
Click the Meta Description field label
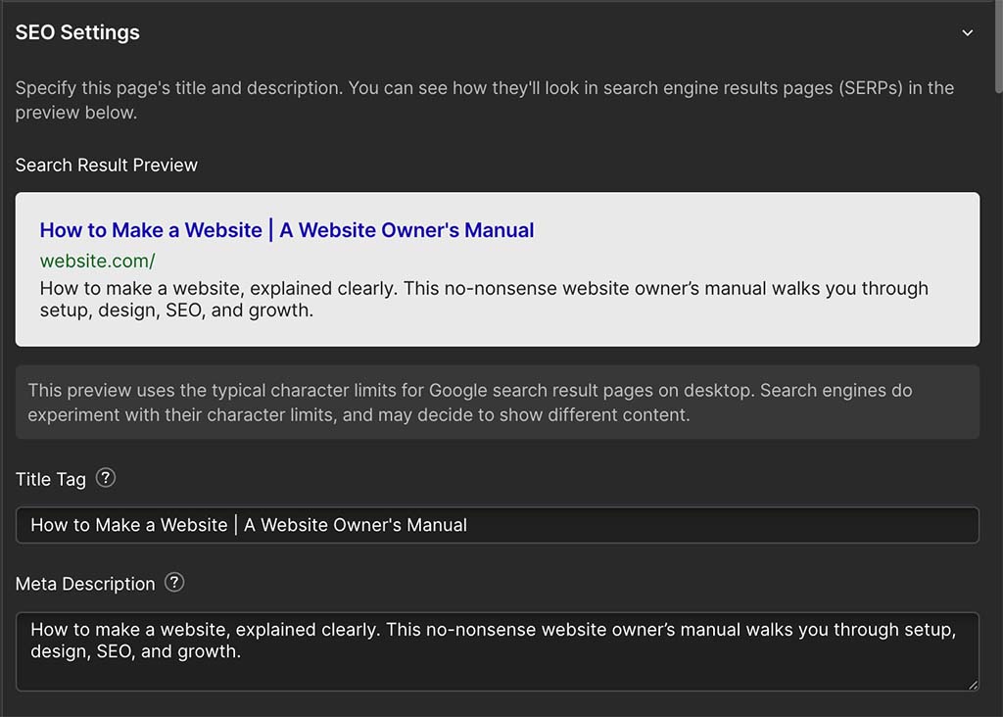[x=84, y=583]
